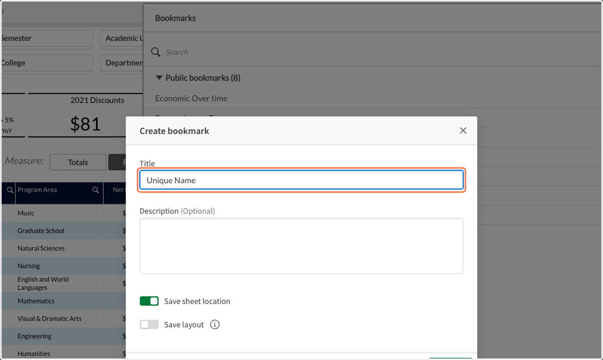Click the Bookmarks search magnifier icon
The height and width of the screenshot is (360, 603).
pyautogui.click(x=156, y=52)
